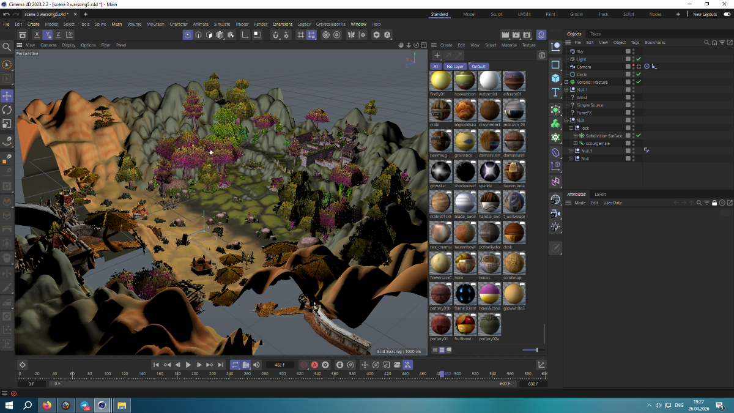This screenshot has height=413, width=734.
Task: Toggle visibility dots for Sky object
Action: coord(633,51)
